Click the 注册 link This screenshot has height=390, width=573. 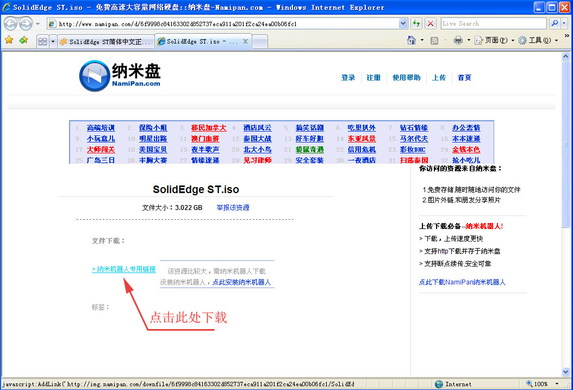click(373, 77)
